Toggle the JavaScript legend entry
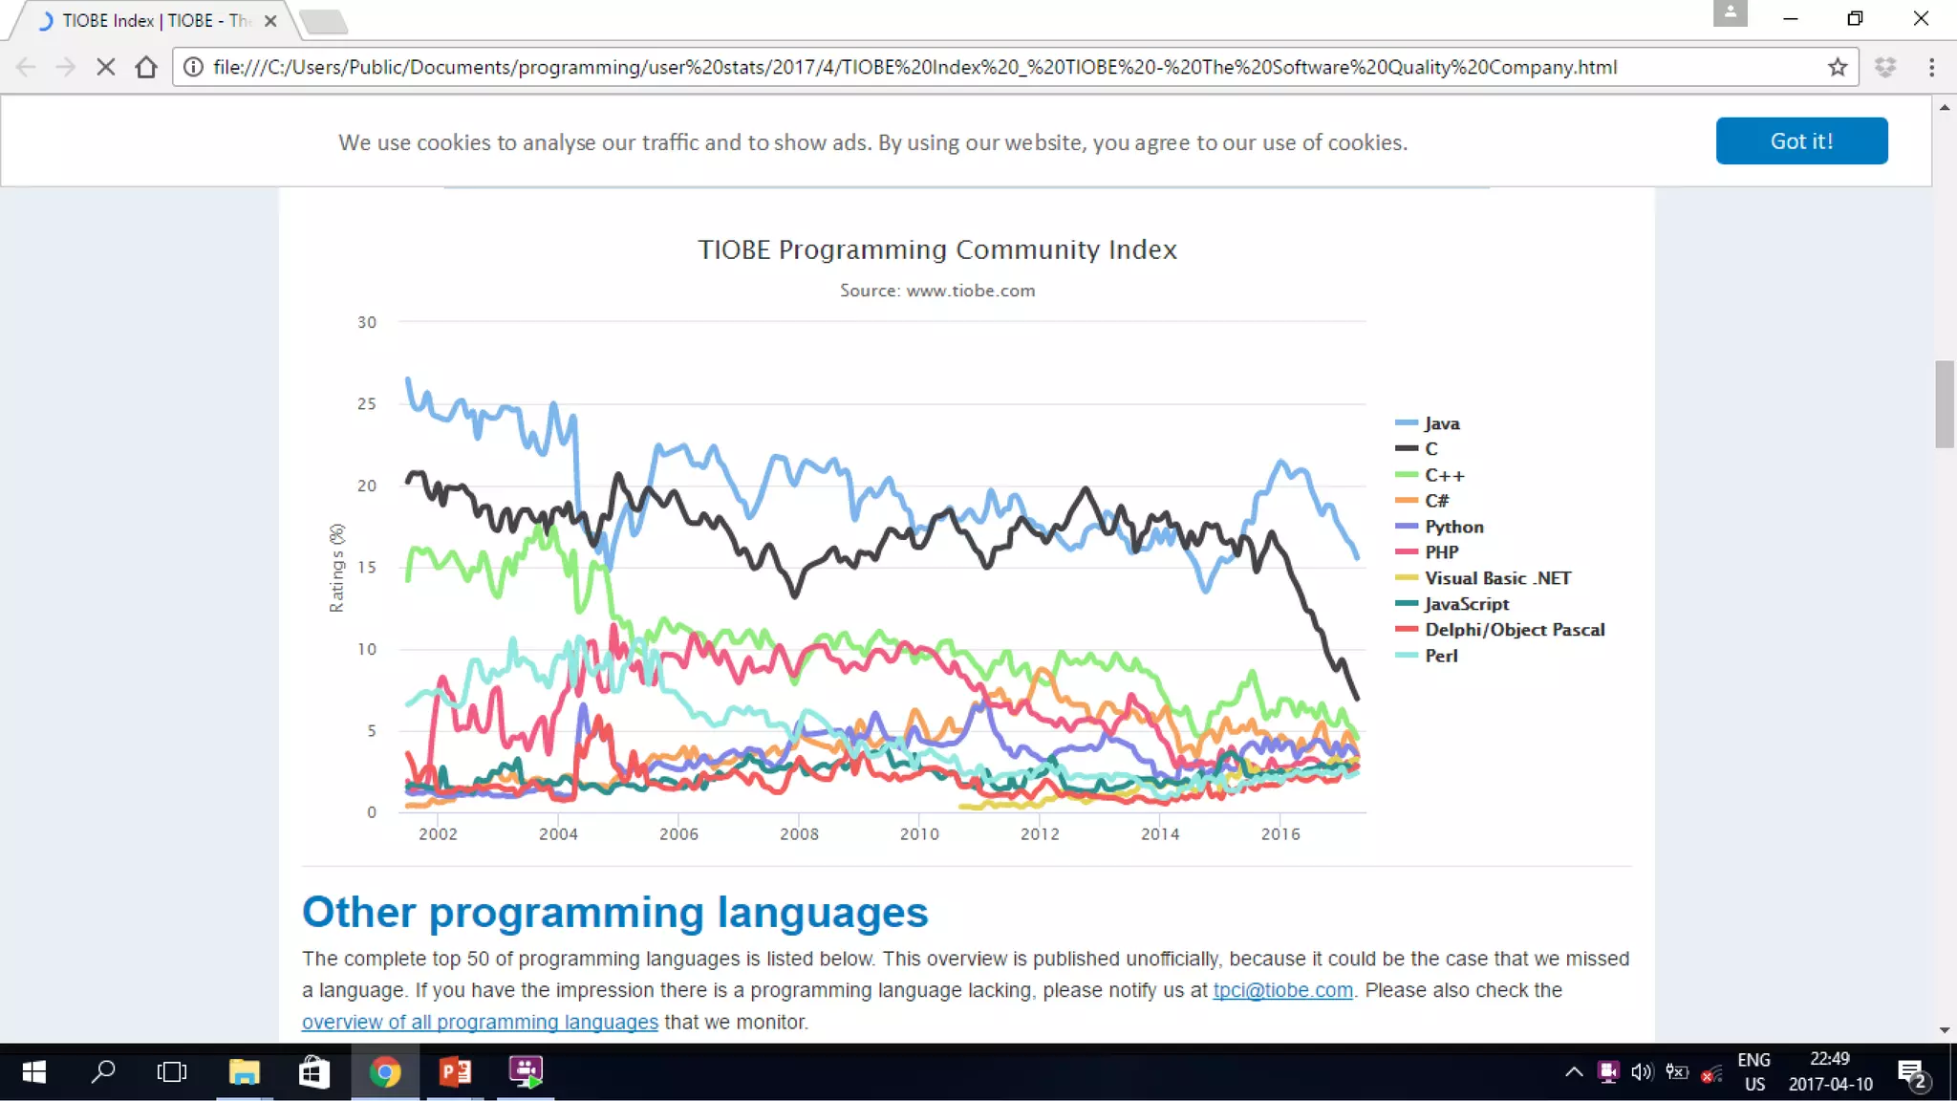Viewport: 1957px width, 1101px height. click(x=1452, y=604)
